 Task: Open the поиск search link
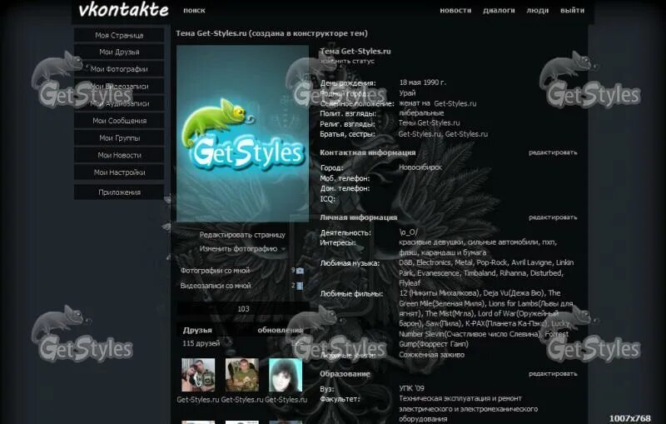(x=194, y=10)
